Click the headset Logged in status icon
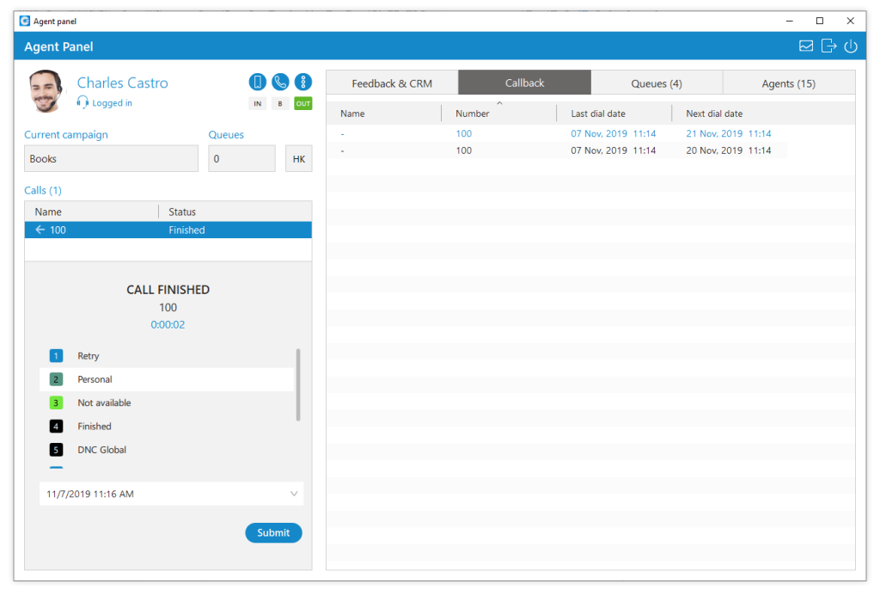The image size is (880, 602). (x=82, y=103)
